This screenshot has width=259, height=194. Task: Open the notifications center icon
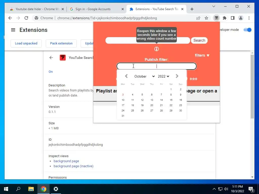click(251, 189)
